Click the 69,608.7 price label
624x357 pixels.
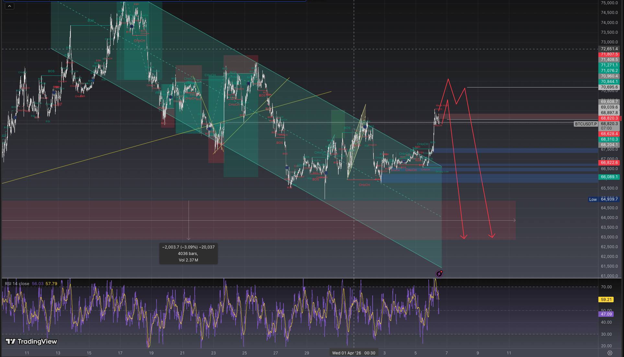click(x=609, y=102)
